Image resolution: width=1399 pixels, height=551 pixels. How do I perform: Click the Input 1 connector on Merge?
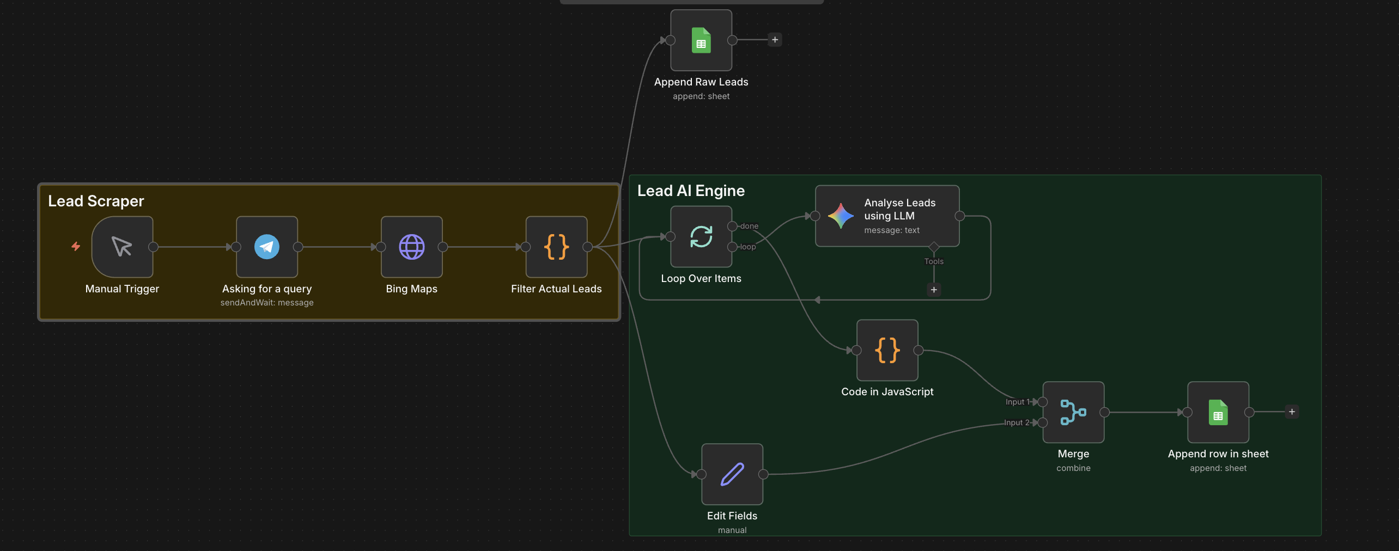[x=1043, y=402]
